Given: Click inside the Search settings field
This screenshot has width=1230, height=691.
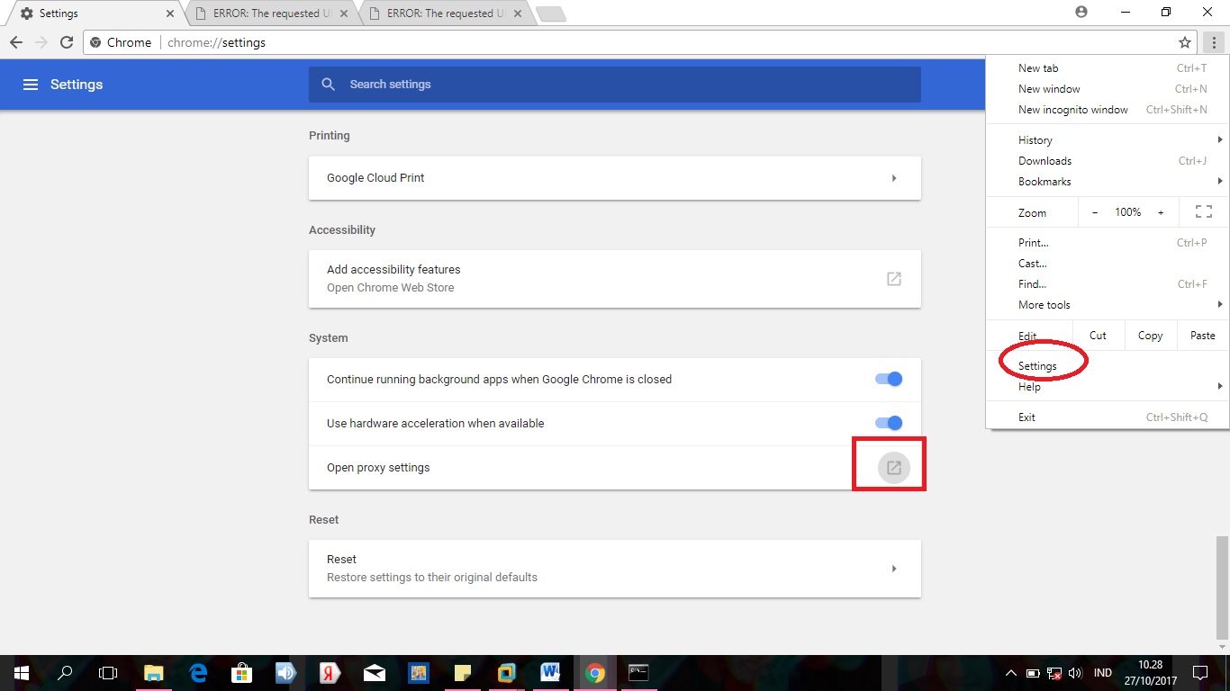Looking at the screenshot, I should coord(615,84).
